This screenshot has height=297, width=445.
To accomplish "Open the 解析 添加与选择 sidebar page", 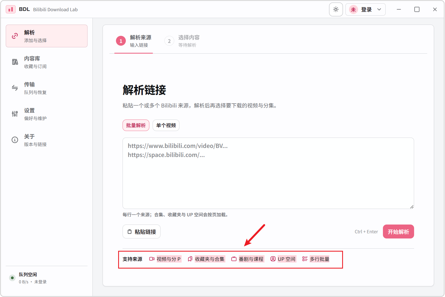I will 46,36.
